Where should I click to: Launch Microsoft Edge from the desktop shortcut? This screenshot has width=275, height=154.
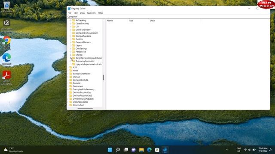click(x=7, y=58)
